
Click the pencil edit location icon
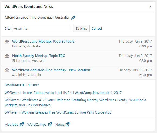73,18
